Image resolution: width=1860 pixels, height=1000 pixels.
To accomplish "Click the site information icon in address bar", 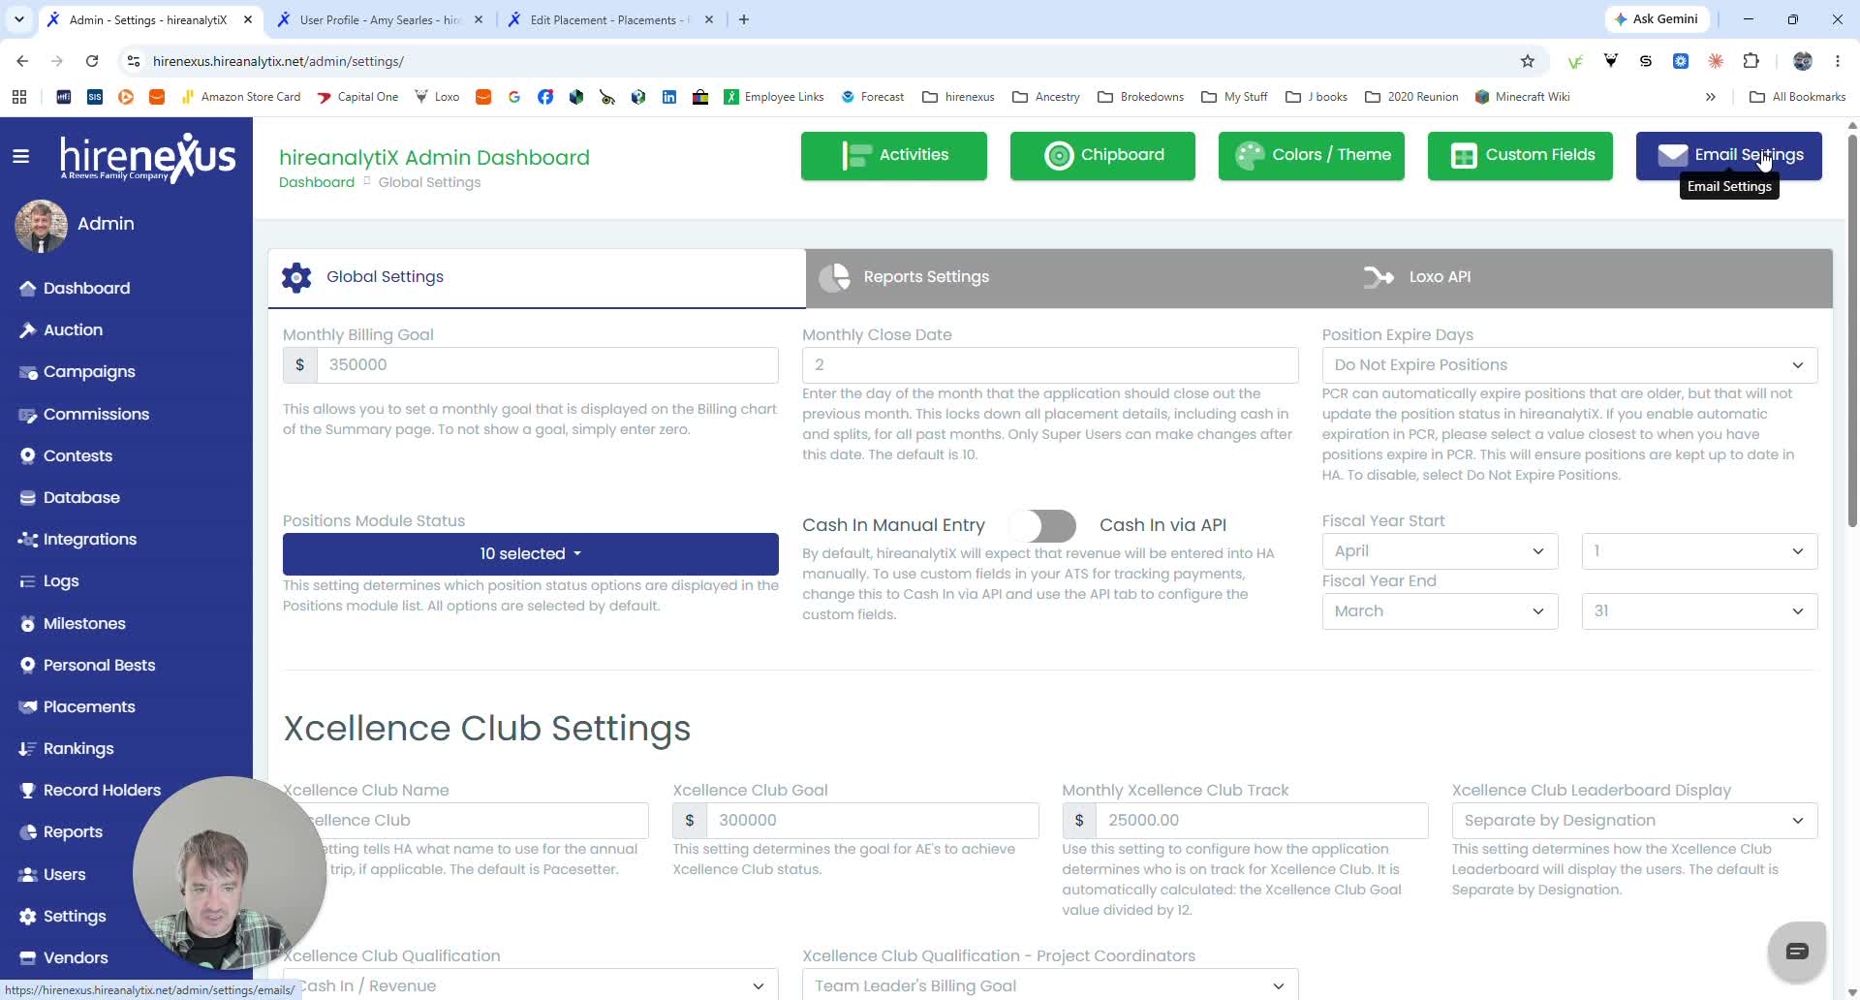I will [x=134, y=61].
